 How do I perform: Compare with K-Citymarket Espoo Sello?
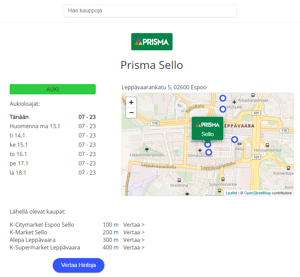tap(134, 225)
